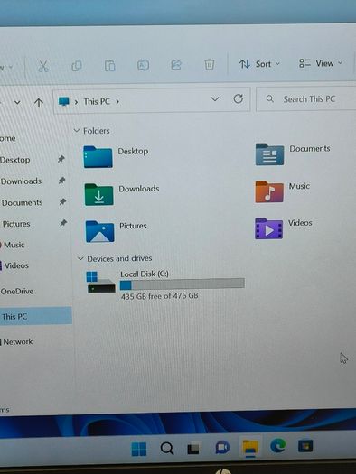This screenshot has height=474, width=356.
Task: Click the Rename icon in toolbar
Action: 143,65
